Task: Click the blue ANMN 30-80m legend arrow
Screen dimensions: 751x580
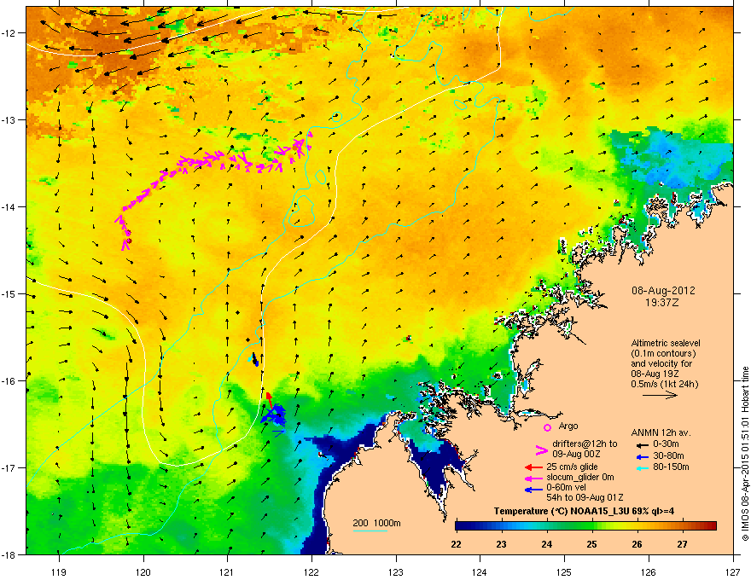Action: 642,456
